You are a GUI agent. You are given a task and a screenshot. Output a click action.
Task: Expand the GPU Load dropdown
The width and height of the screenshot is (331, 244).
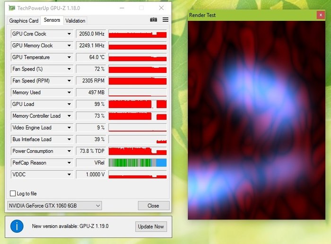tap(69, 104)
